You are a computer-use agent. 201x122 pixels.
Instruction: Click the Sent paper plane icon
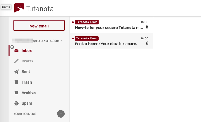(16, 71)
